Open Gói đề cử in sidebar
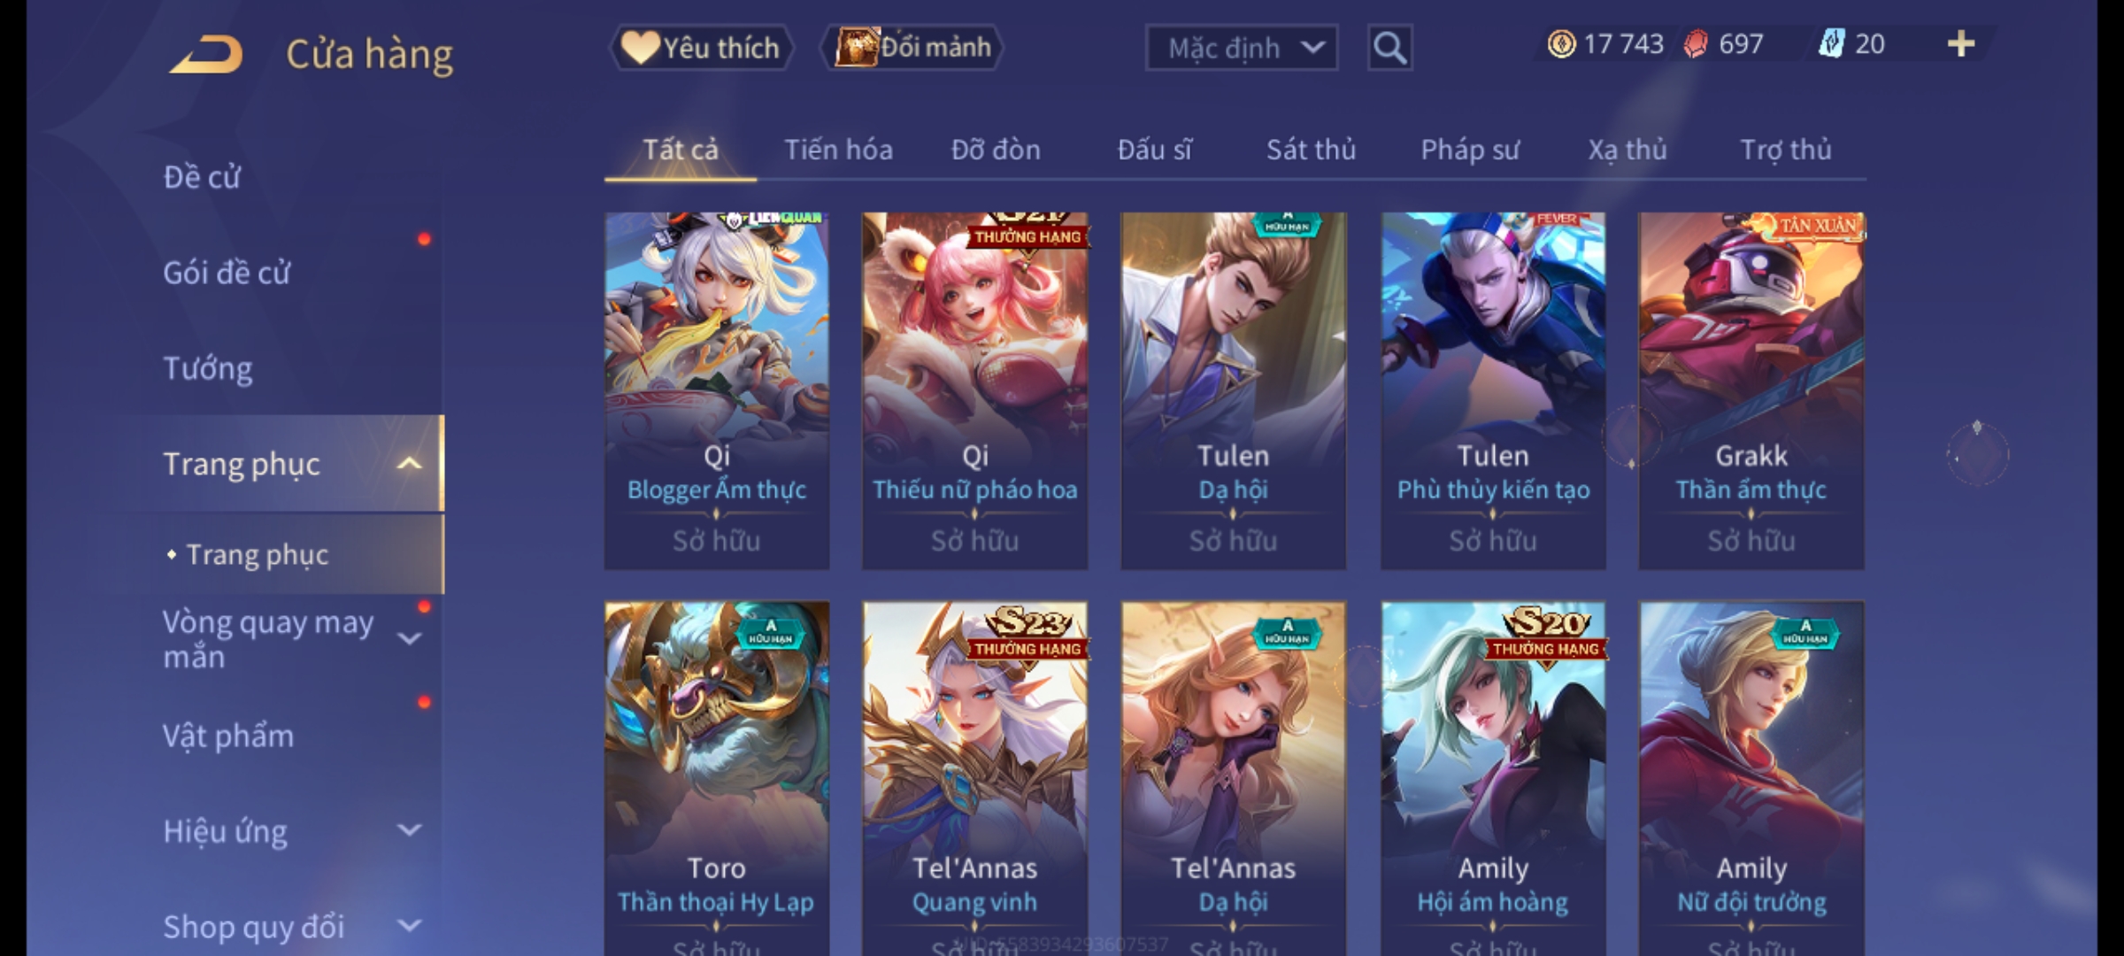2124x956 pixels. point(227,273)
